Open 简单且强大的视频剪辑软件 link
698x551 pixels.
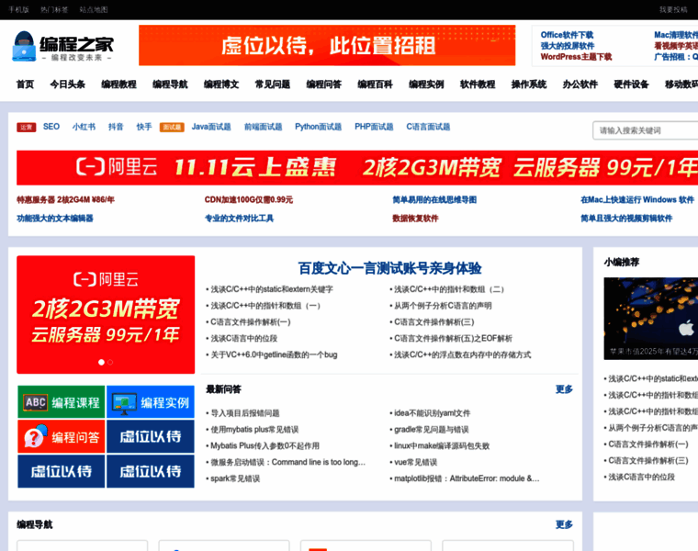tap(626, 218)
